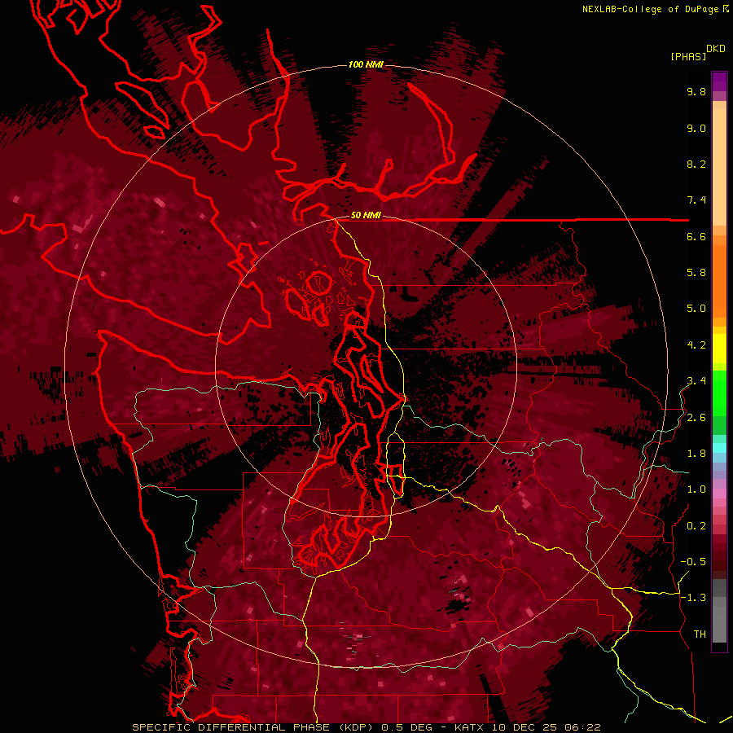733x733 pixels.
Task: Click the 6.6 scale value
Action: (696, 236)
